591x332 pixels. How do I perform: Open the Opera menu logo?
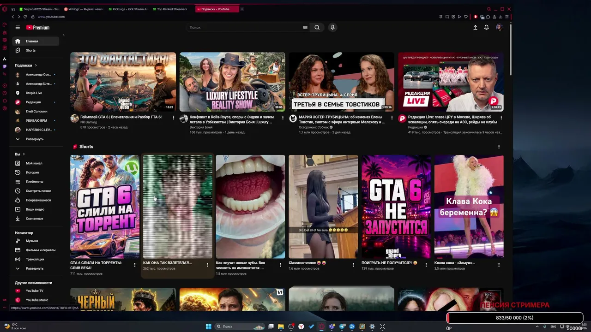click(5, 9)
